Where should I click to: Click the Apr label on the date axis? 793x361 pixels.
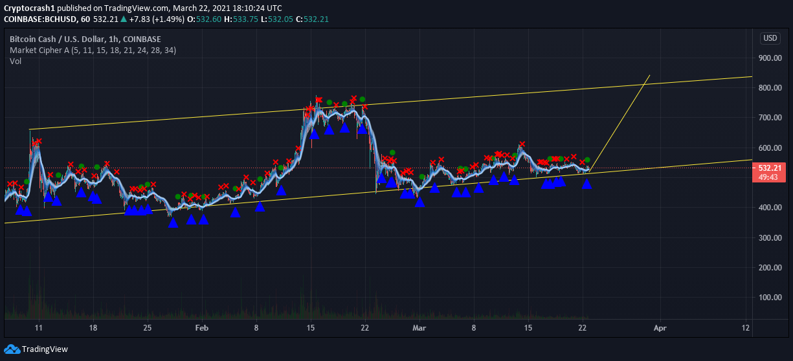[660, 328]
